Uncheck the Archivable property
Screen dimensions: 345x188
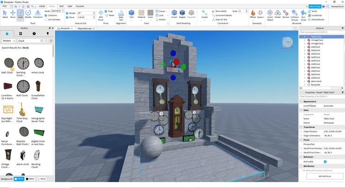point(325,162)
